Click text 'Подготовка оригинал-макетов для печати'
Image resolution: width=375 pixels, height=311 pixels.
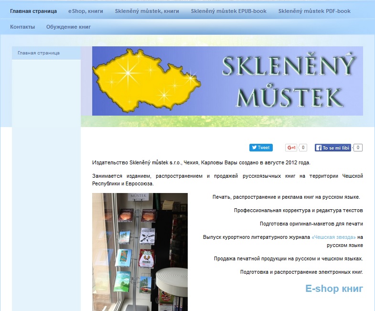click(311, 224)
